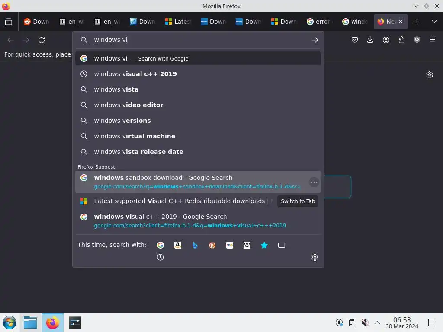Search open tabs using the tabs icon
The image size is (443, 332).
pos(282,245)
